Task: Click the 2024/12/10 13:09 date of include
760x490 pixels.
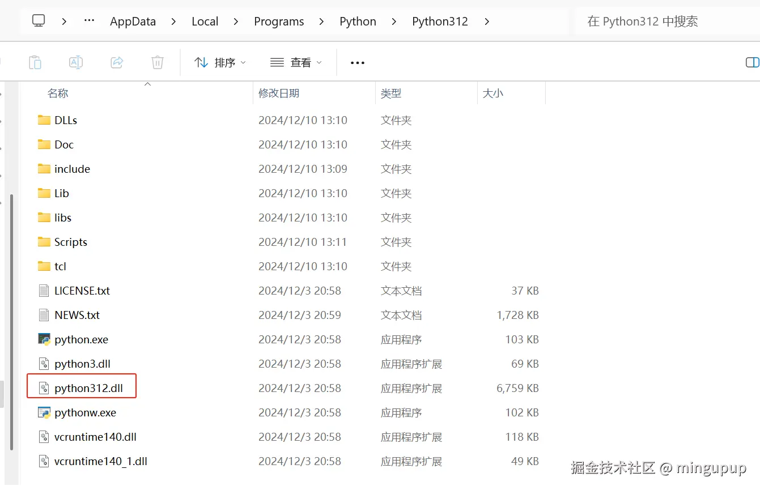Action: (303, 169)
